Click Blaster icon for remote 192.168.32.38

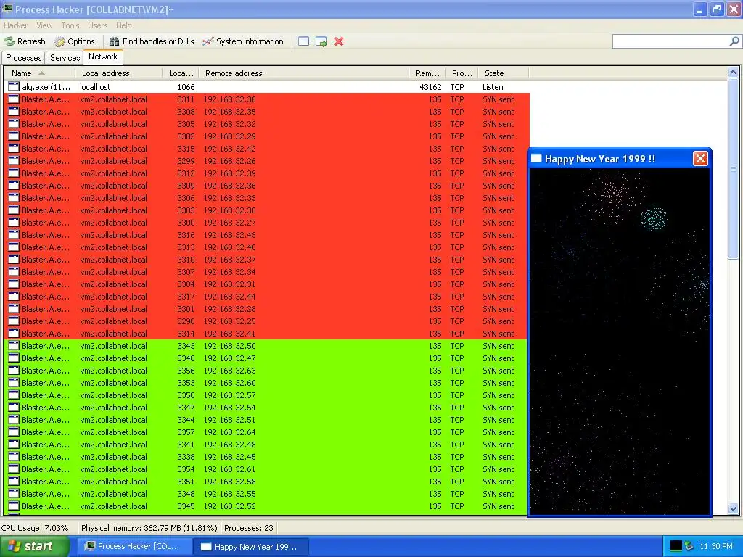tap(14, 99)
